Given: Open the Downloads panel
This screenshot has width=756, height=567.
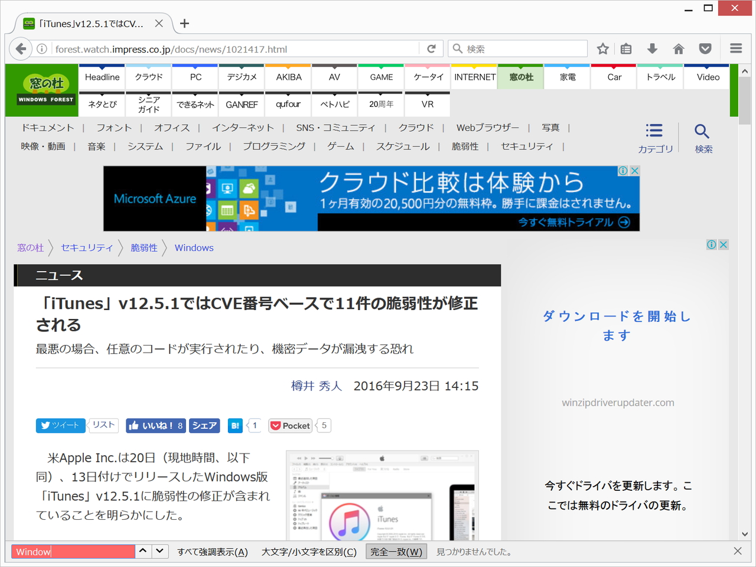Looking at the screenshot, I should 652,49.
